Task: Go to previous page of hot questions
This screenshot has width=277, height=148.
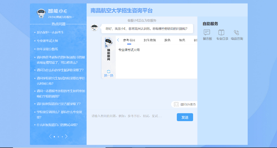Action: coord(50,136)
